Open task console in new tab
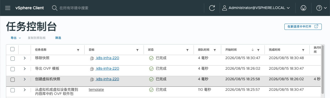 point(303,26)
